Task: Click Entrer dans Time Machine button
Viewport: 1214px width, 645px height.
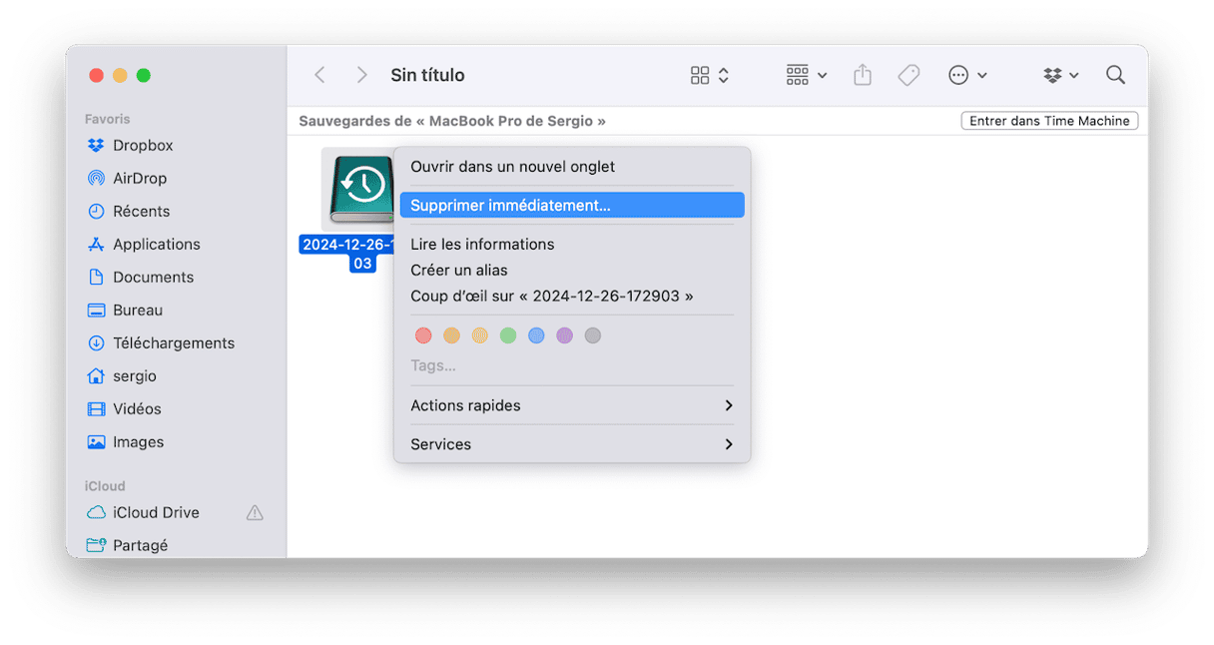Action: (x=1049, y=121)
